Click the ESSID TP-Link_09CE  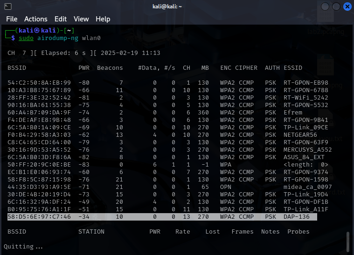pos(306,127)
